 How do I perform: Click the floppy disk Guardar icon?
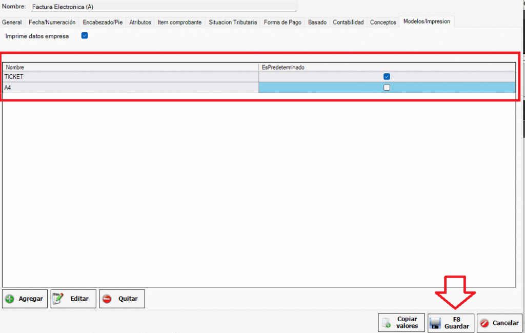pyautogui.click(x=435, y=323)
